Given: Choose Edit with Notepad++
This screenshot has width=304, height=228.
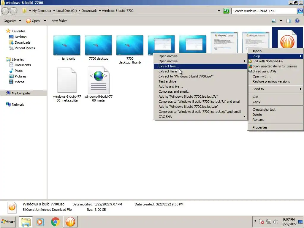Looking at the screenshot, I should click(x=275, y=61).
